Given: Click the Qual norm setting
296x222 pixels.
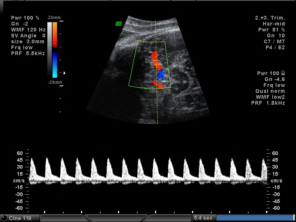Looking at the screenshot, I should click(270, 91).
